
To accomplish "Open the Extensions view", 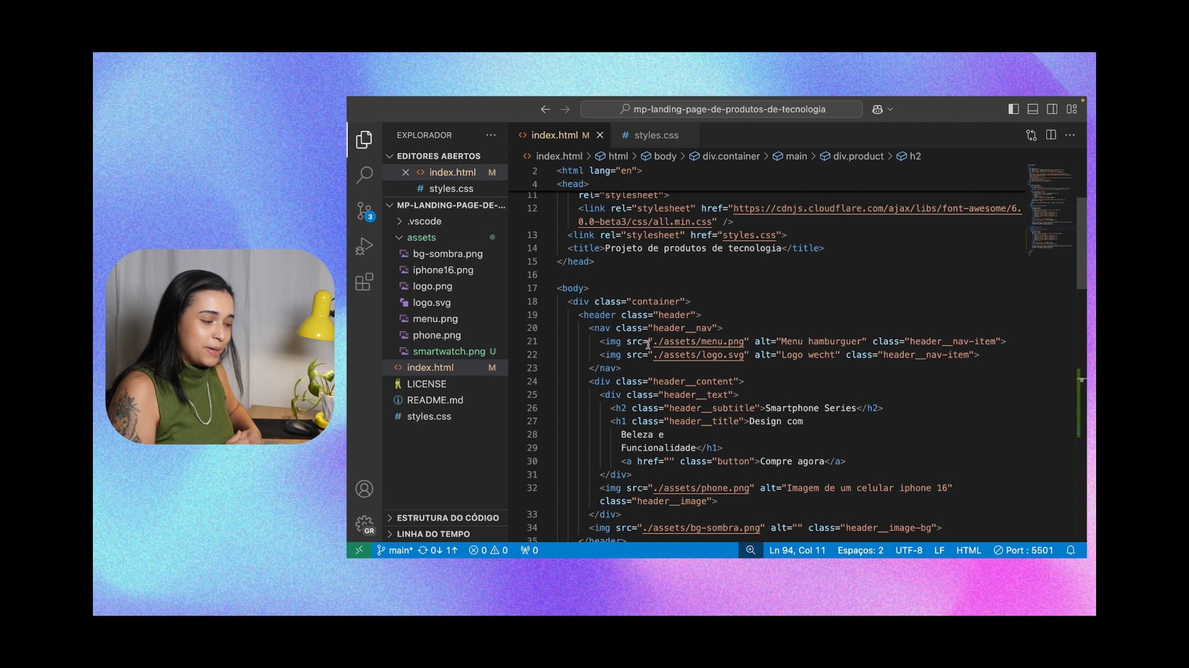I will 364,282.
